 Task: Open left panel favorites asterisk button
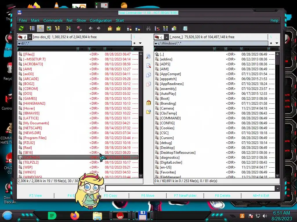point(134,43)
